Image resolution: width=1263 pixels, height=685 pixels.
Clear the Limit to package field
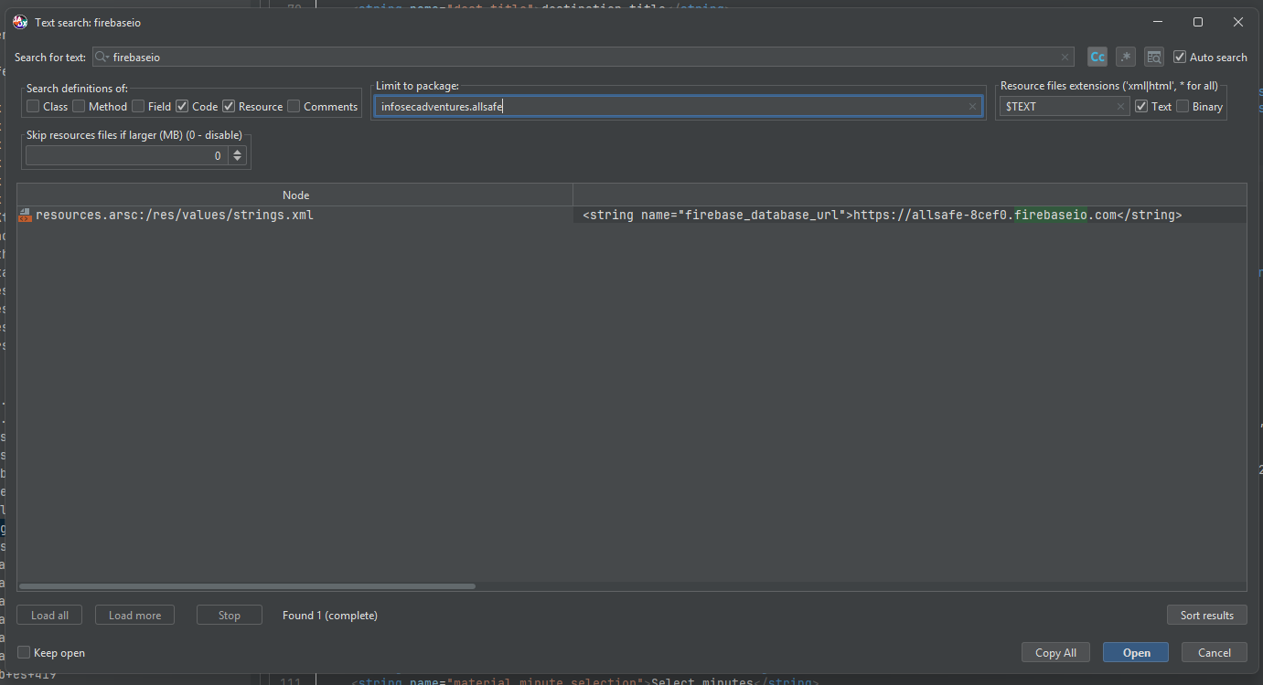point(973,107)
